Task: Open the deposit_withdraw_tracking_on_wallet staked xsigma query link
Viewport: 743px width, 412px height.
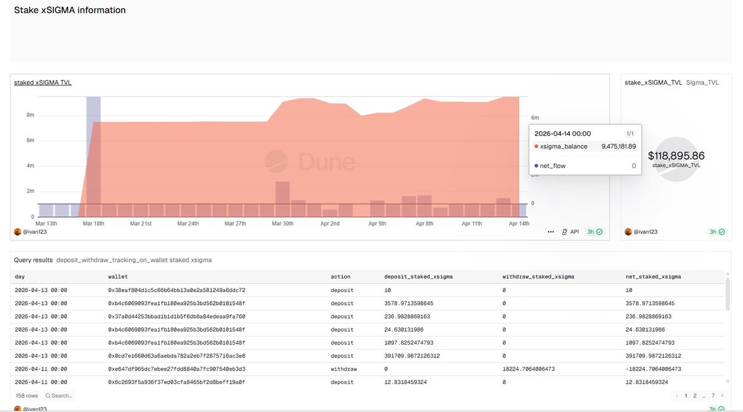Action: click(x=134, y=260)
